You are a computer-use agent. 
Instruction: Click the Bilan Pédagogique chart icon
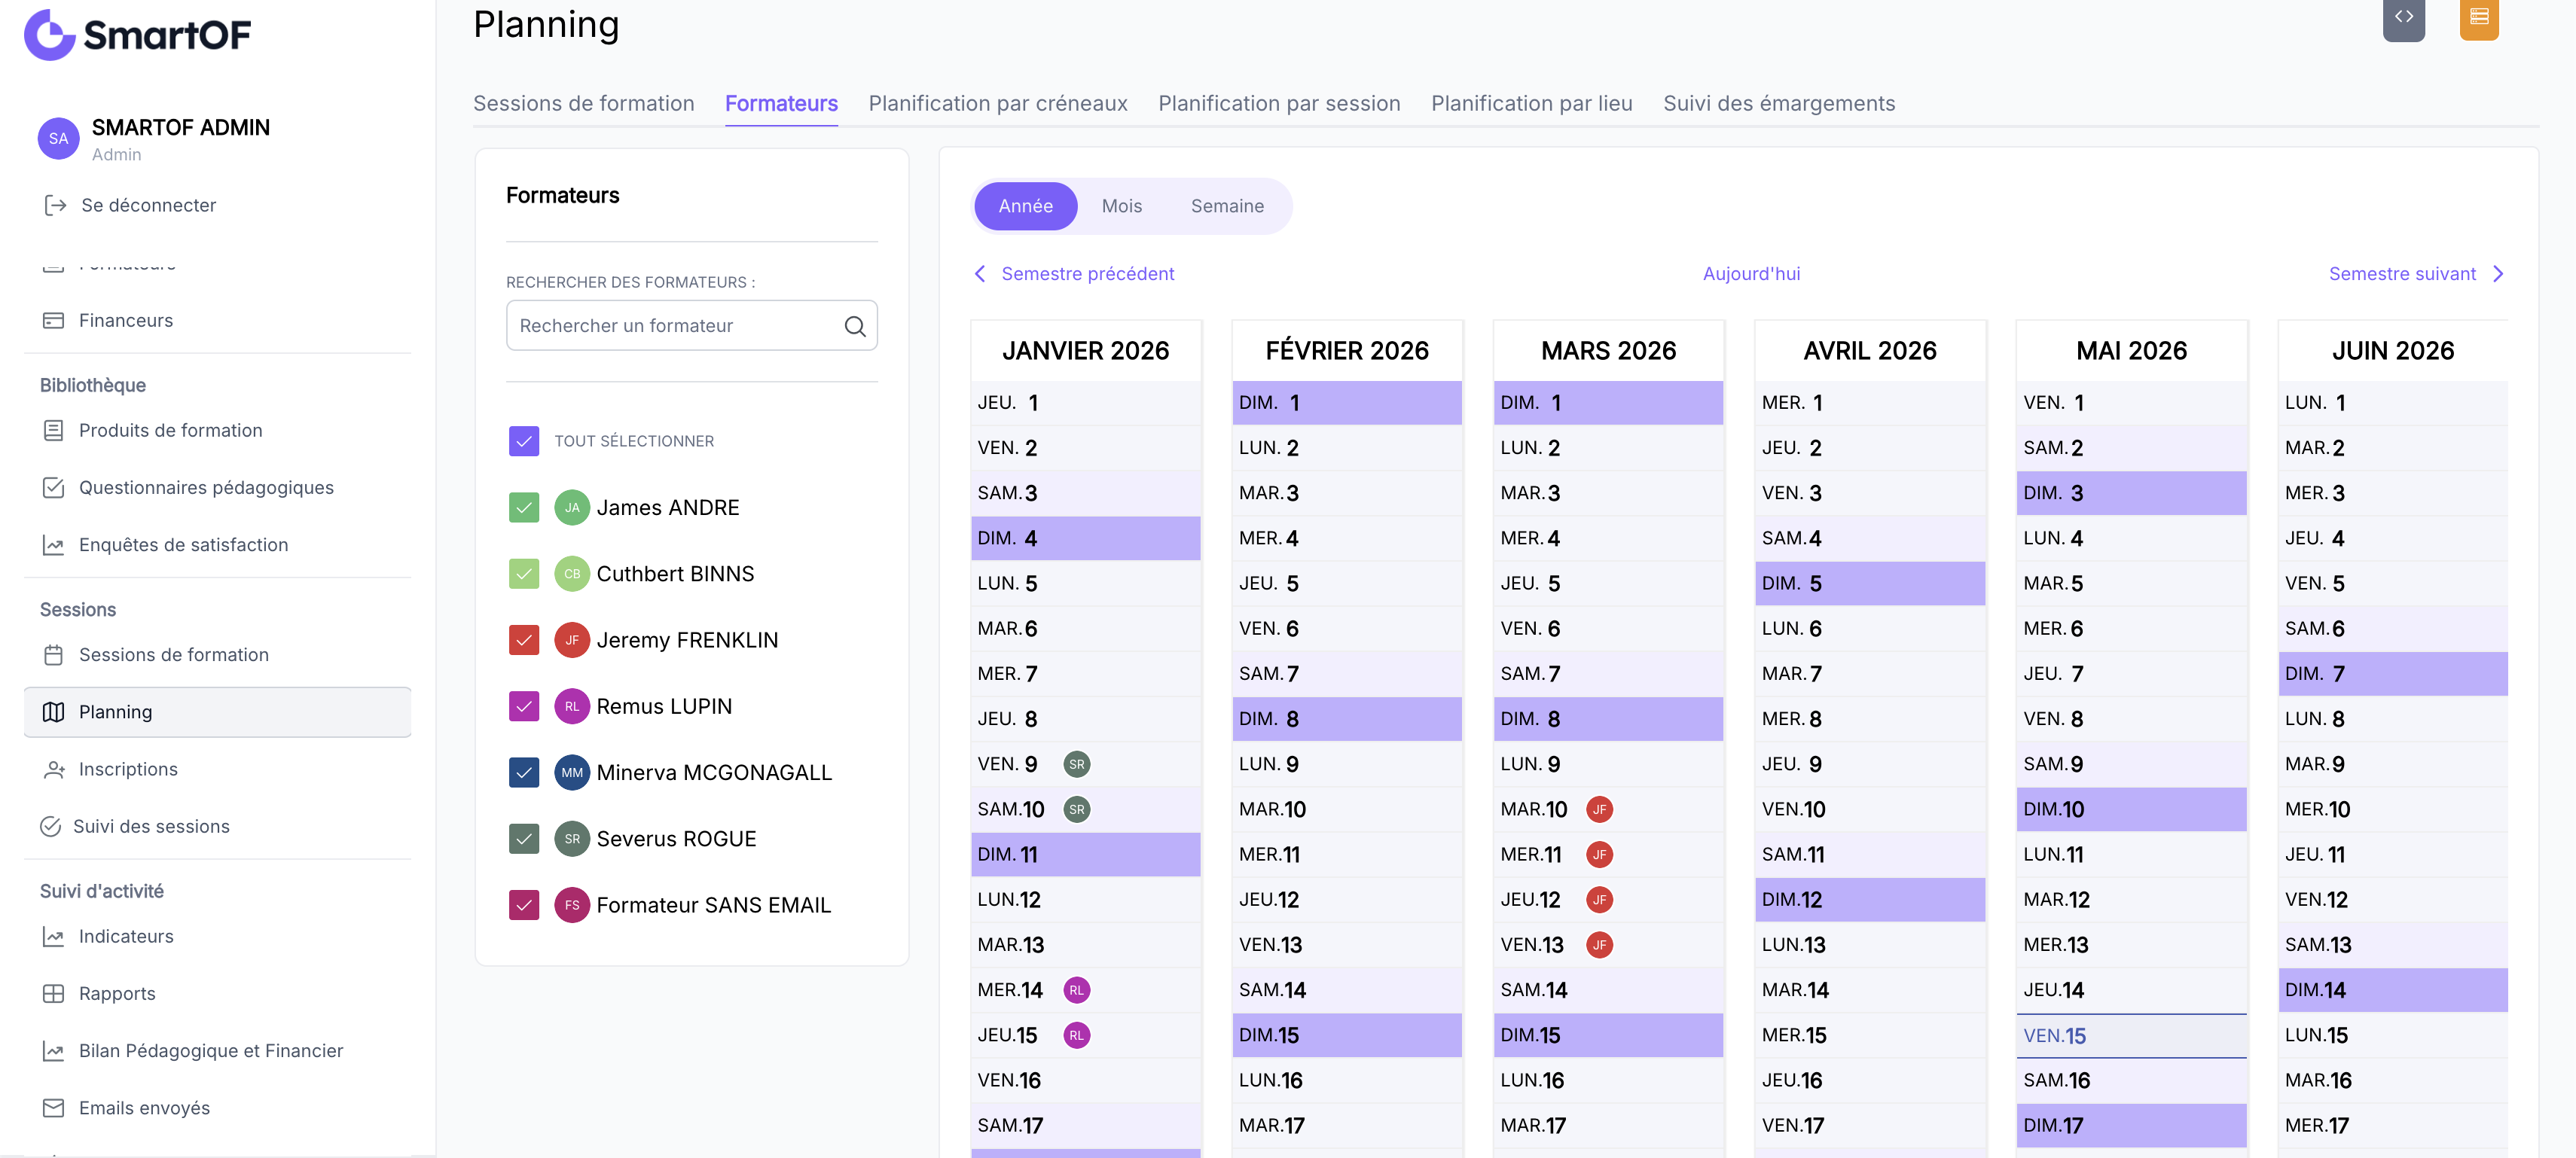click(x=54, y=1051)
